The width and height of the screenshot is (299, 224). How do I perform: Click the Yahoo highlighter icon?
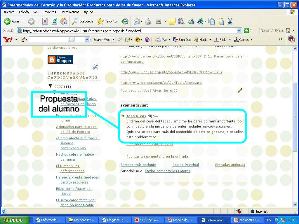pyautogui.click(x=120, y=40)
